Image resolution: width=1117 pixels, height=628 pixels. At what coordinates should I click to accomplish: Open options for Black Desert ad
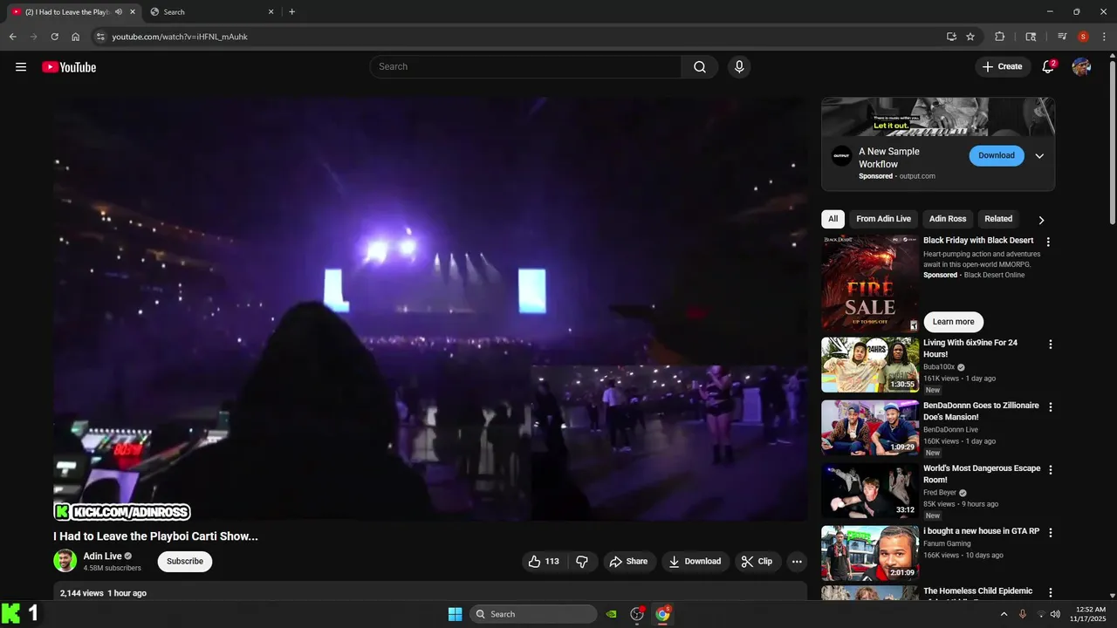click(1048, 242)
